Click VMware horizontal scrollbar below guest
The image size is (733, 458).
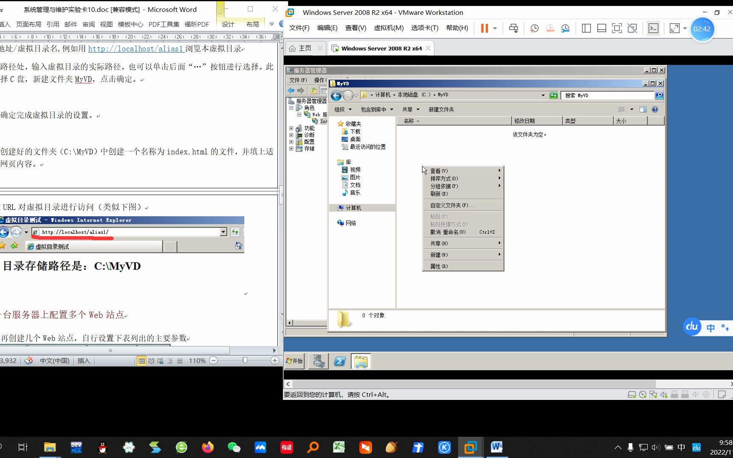point(473,384)
